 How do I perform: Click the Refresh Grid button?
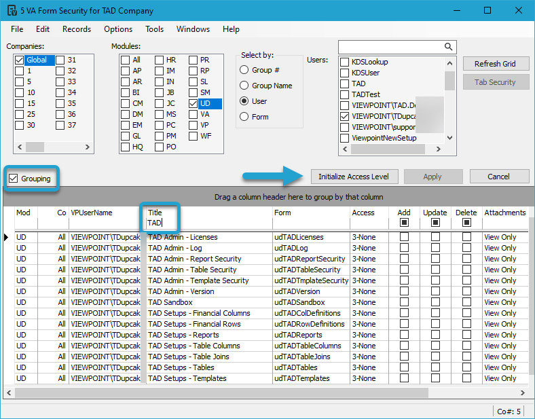point(496,64)
